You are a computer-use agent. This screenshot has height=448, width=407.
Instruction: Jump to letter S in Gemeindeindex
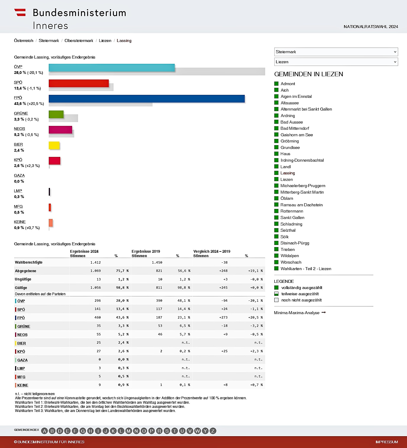point(167,431)
